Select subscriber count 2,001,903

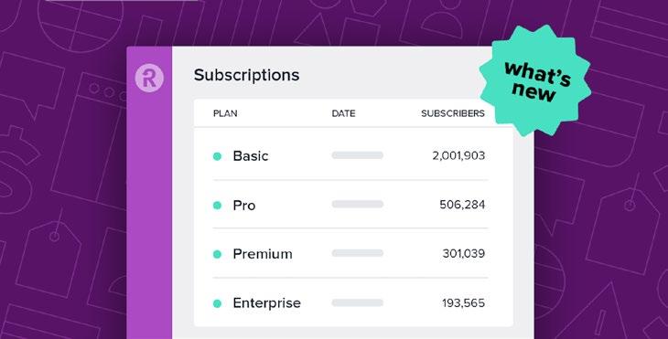point(458,155)
